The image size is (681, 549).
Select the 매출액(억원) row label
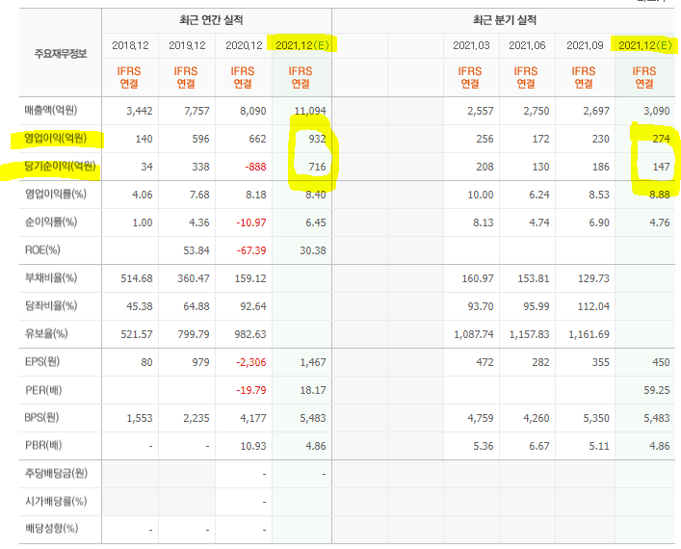[x=51, y=111]
